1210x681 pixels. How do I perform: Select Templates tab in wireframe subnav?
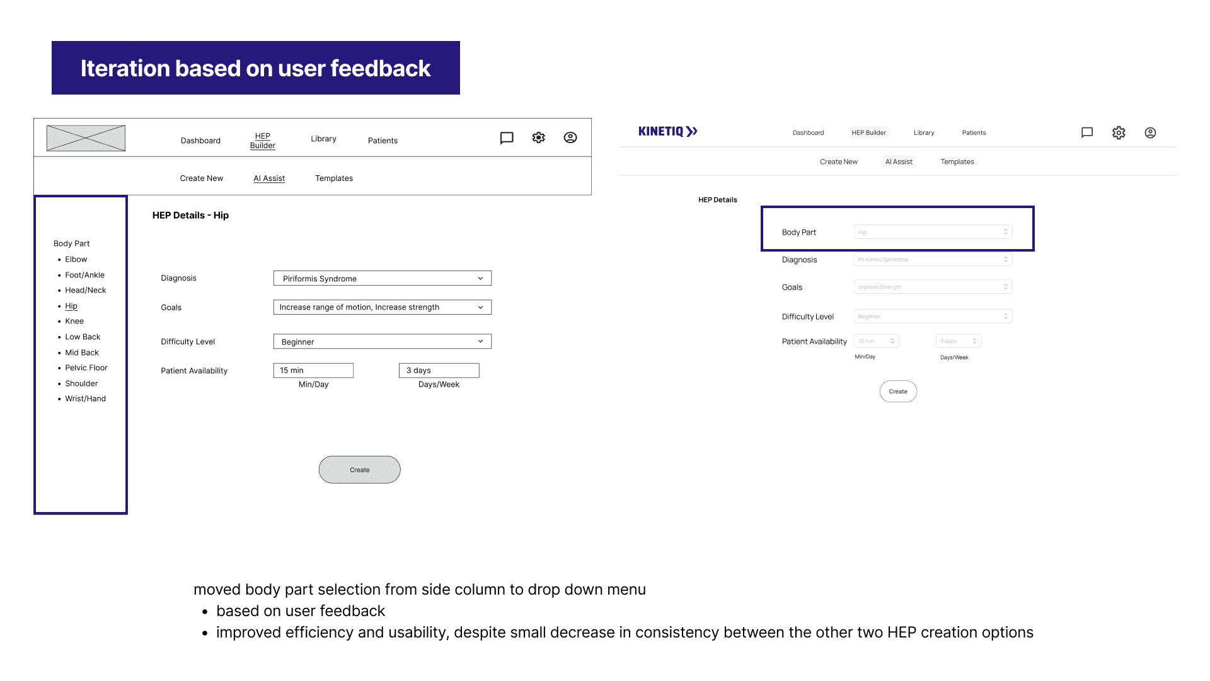click(x=334, y=178)
